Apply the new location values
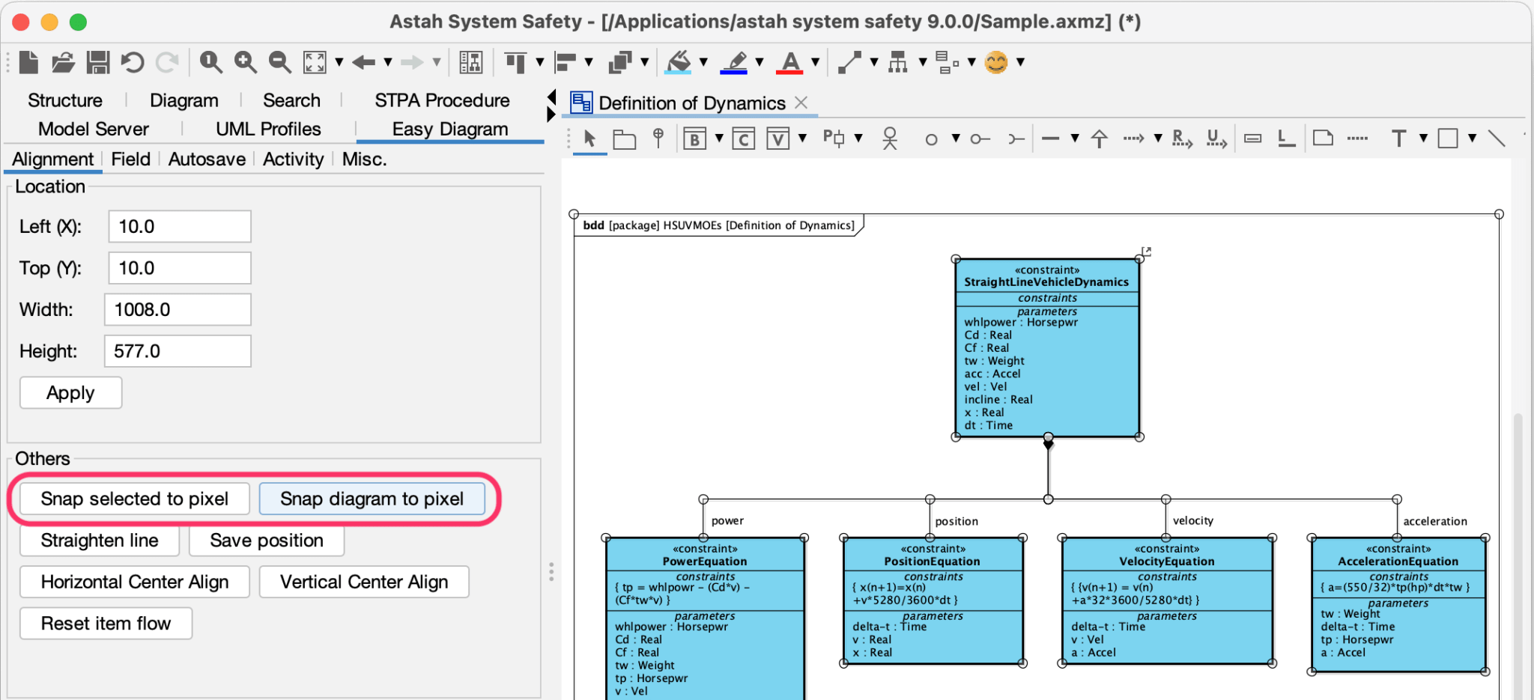1534x700 pixels. (x=70, y=392)
